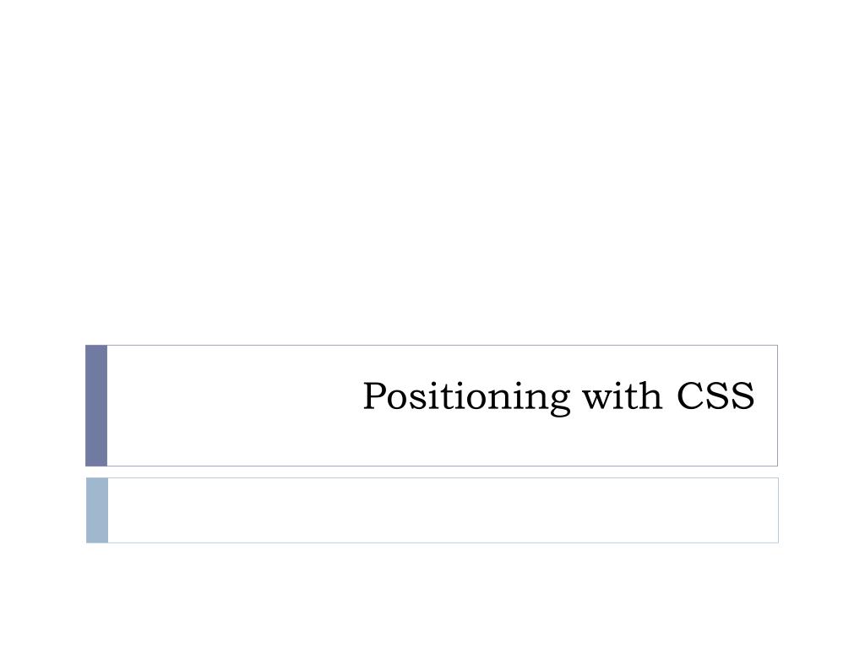Click the capital "C" in "CSS"
The image size is (865, 649).
tap(689, 395)
